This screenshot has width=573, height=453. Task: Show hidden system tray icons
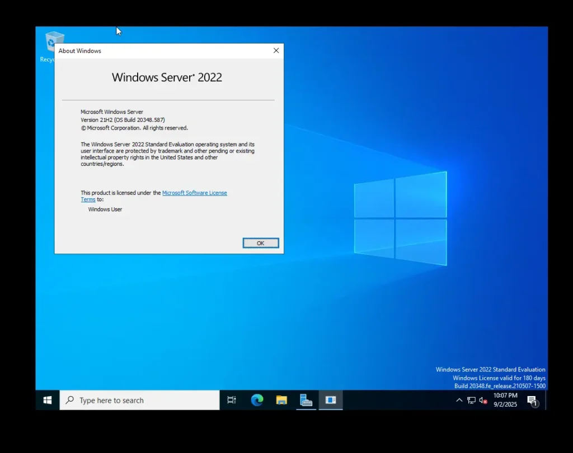coord(459,400)
